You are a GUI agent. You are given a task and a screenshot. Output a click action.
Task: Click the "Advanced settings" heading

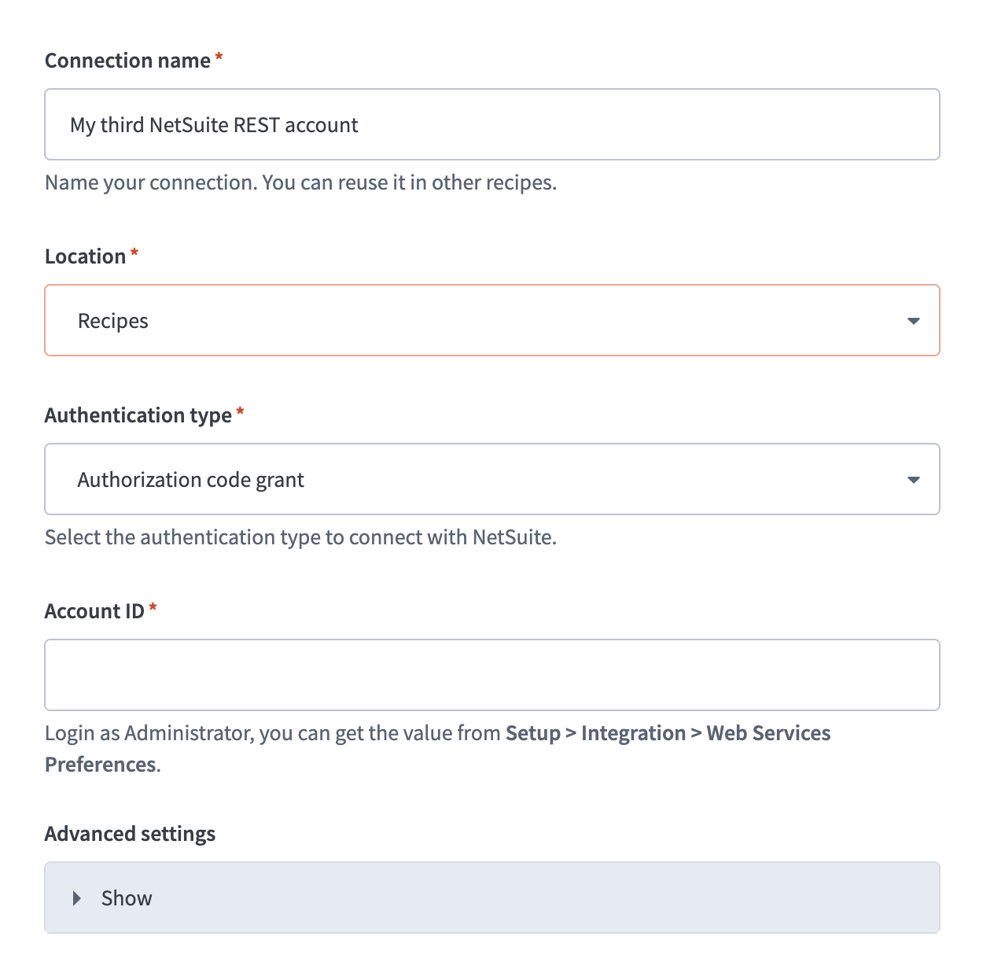coord(130,834)
